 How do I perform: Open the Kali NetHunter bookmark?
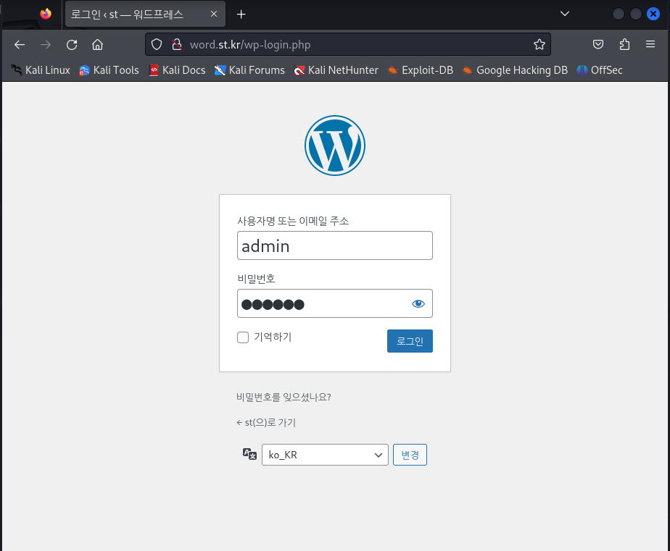[x=336, y=70]
